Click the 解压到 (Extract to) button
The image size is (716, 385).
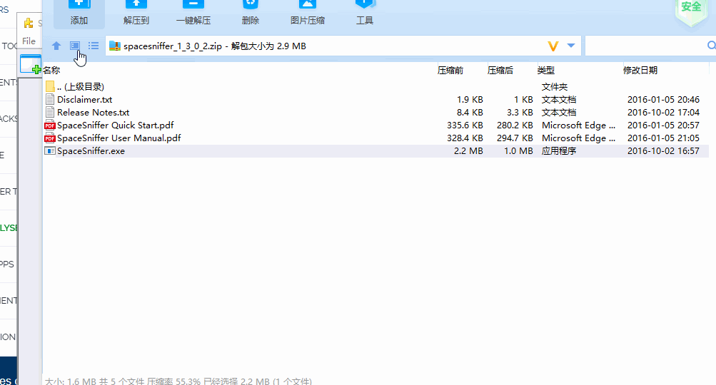pyautogui.click(x=136, y=14)
